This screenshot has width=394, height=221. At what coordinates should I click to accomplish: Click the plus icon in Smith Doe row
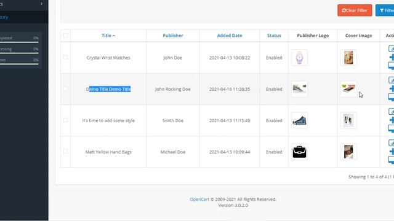pyautogui.click(x=392, y=120)
